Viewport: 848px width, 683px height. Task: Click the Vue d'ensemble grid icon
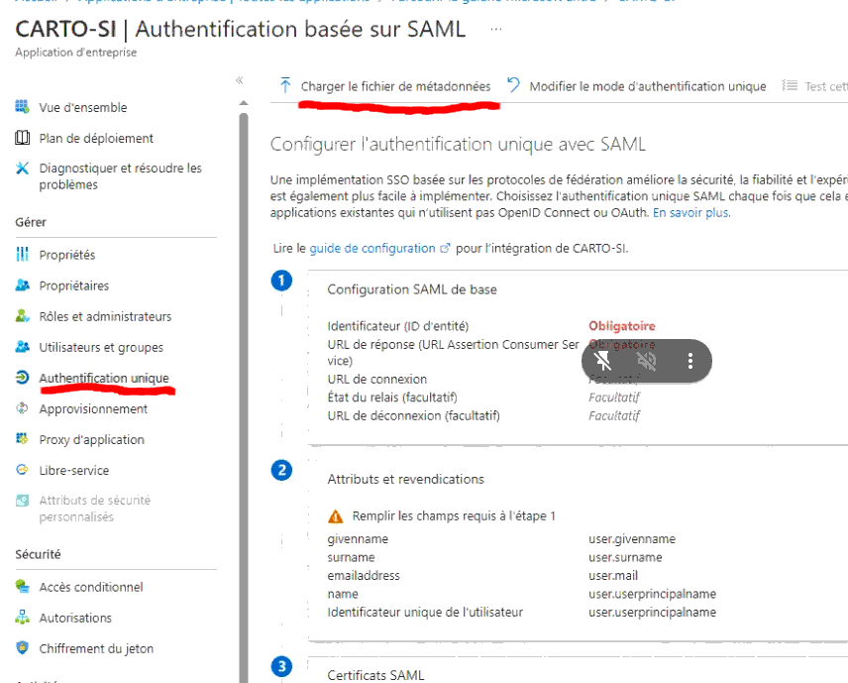(22, 107)
